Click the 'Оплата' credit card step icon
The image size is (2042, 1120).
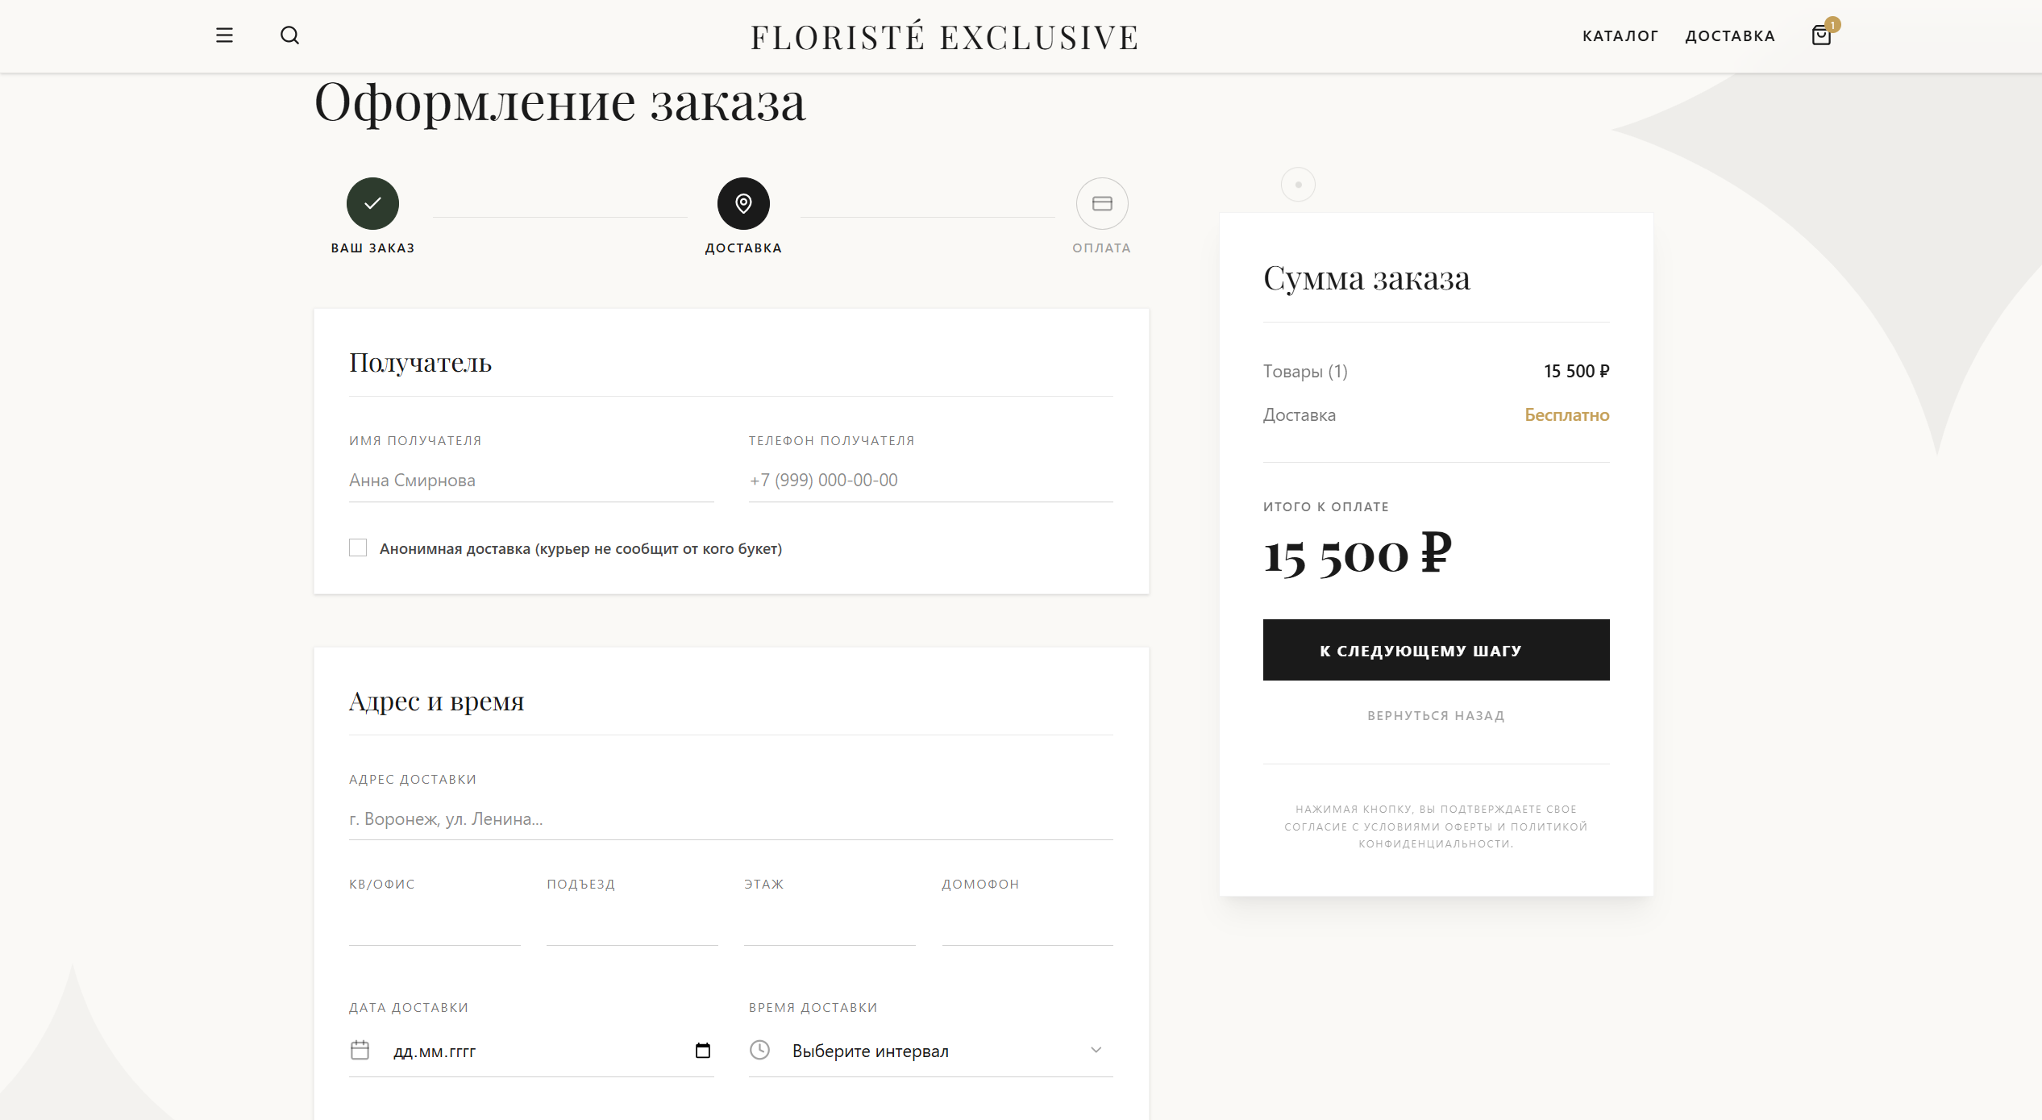(x=1101, y=203)
